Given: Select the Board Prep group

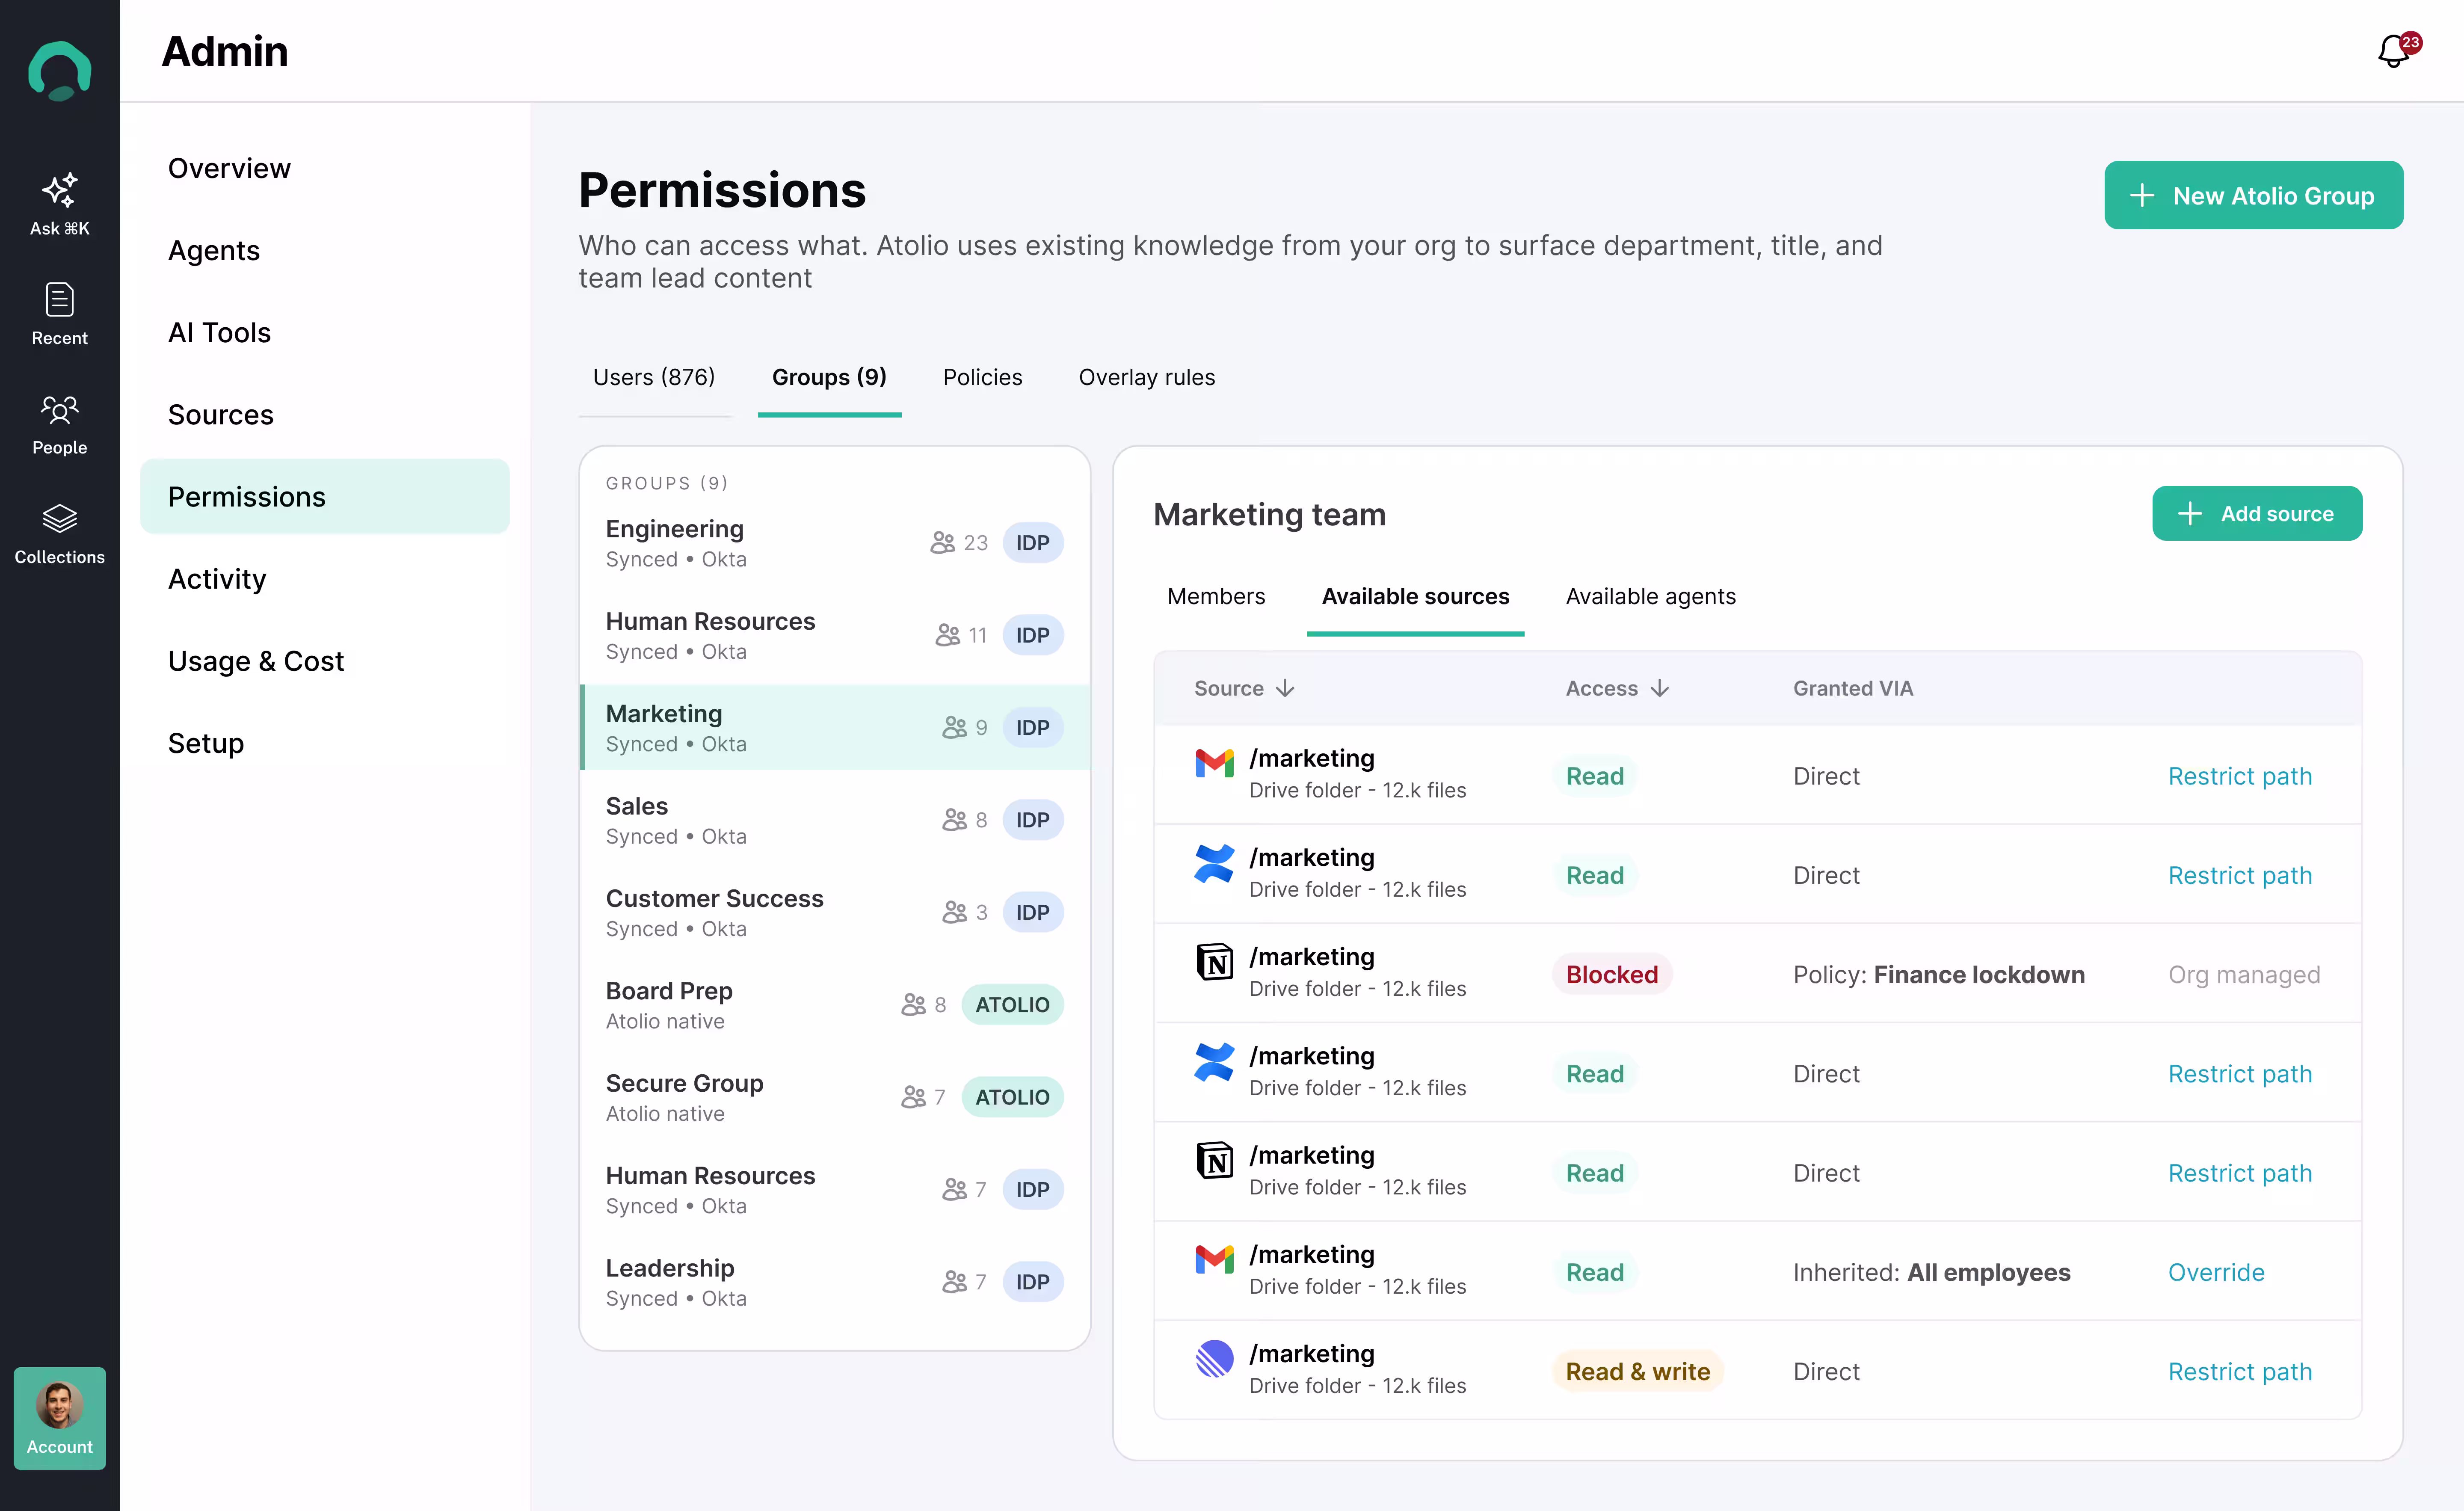Looking at the screenshot, I should 834,1005.
